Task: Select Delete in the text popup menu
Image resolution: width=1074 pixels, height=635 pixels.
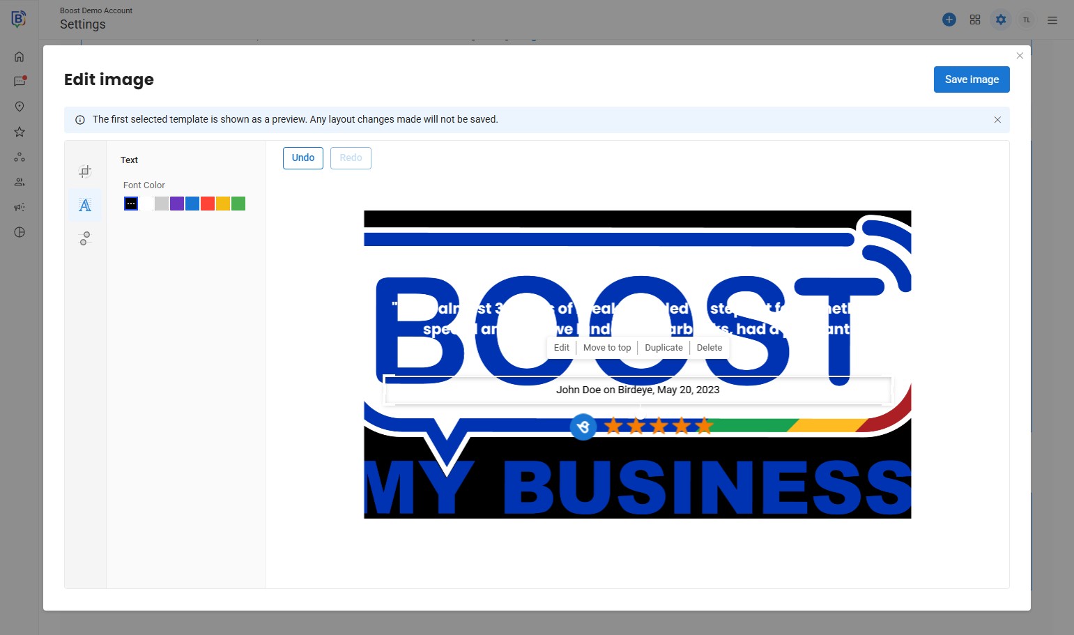Action: (x=709, y=348)
